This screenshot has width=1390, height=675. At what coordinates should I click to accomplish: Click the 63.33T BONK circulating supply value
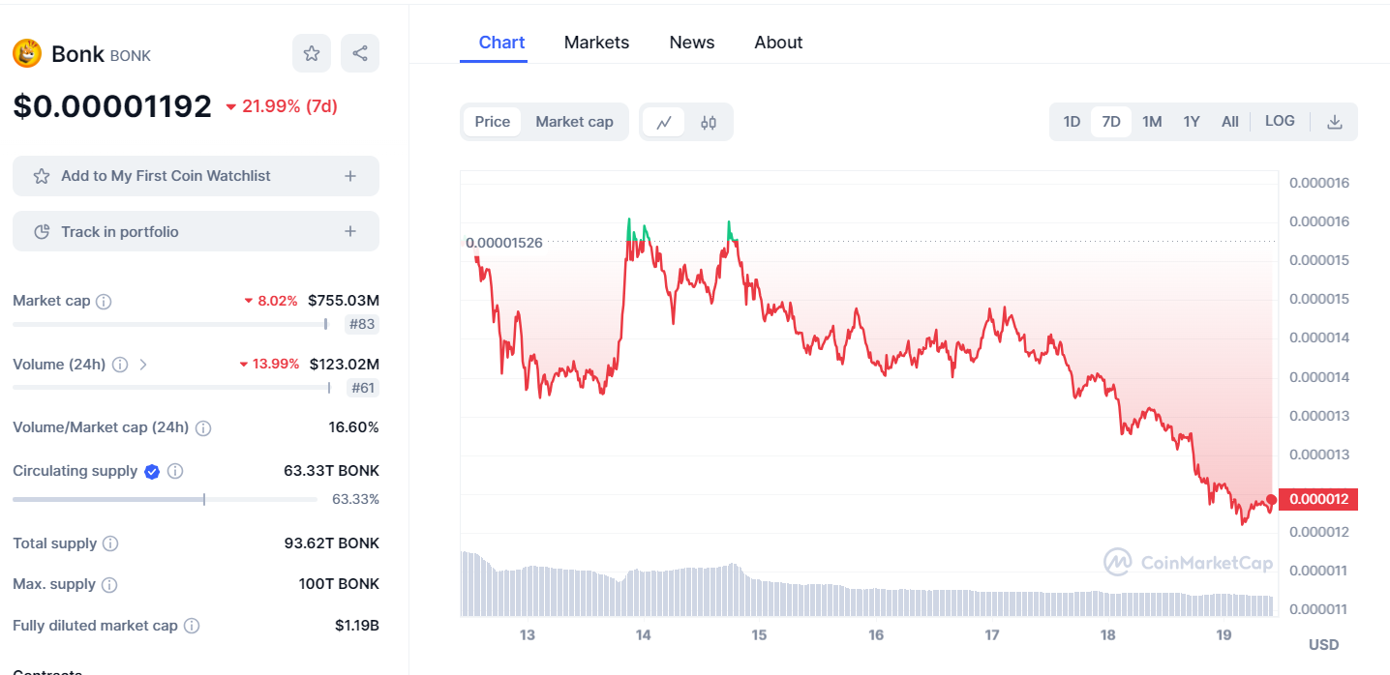coord(332,471)
